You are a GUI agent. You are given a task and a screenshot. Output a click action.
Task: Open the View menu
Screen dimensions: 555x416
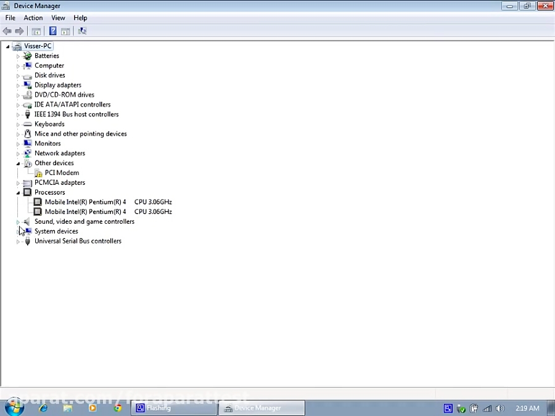click(x=57, y=17)
